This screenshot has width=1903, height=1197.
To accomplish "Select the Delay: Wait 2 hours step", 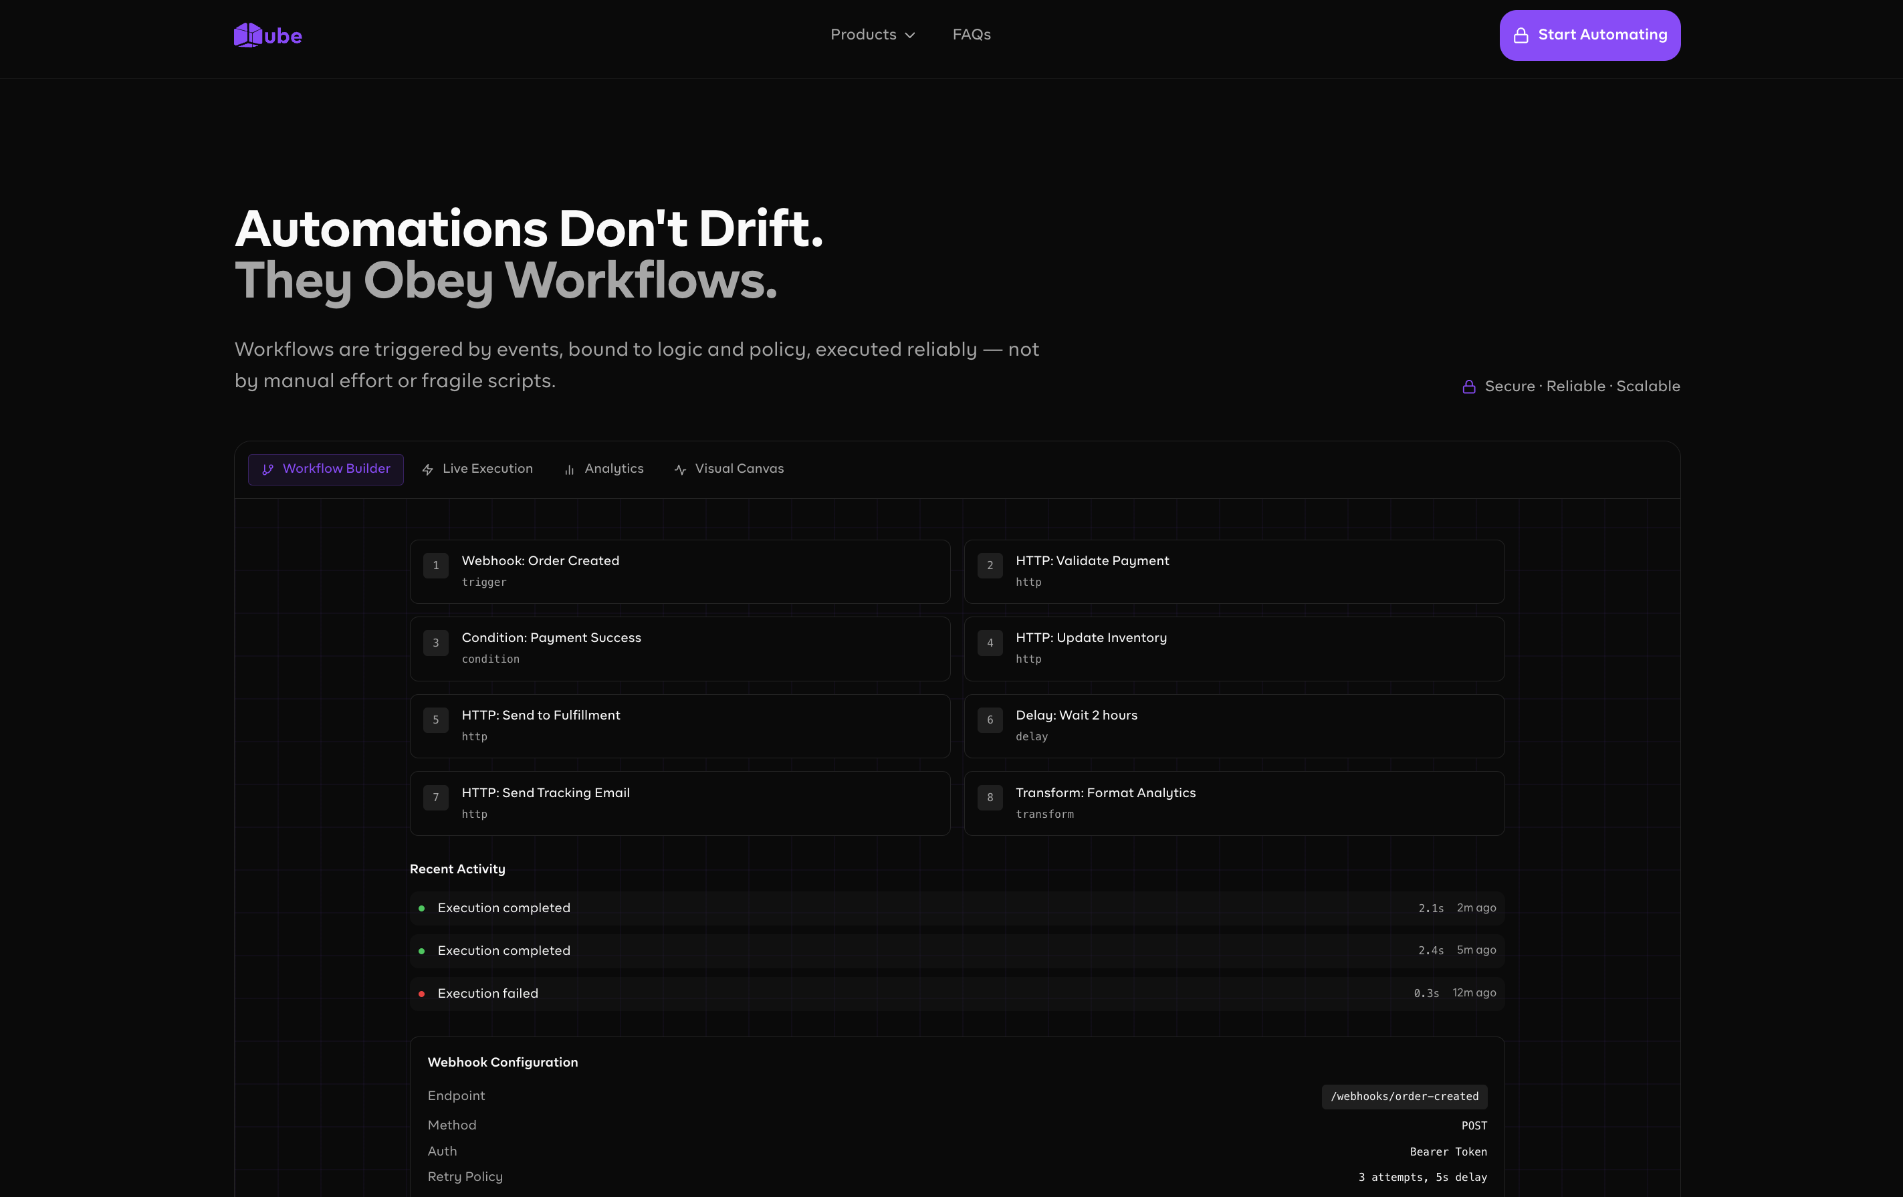I will (x=1234, y=726).
